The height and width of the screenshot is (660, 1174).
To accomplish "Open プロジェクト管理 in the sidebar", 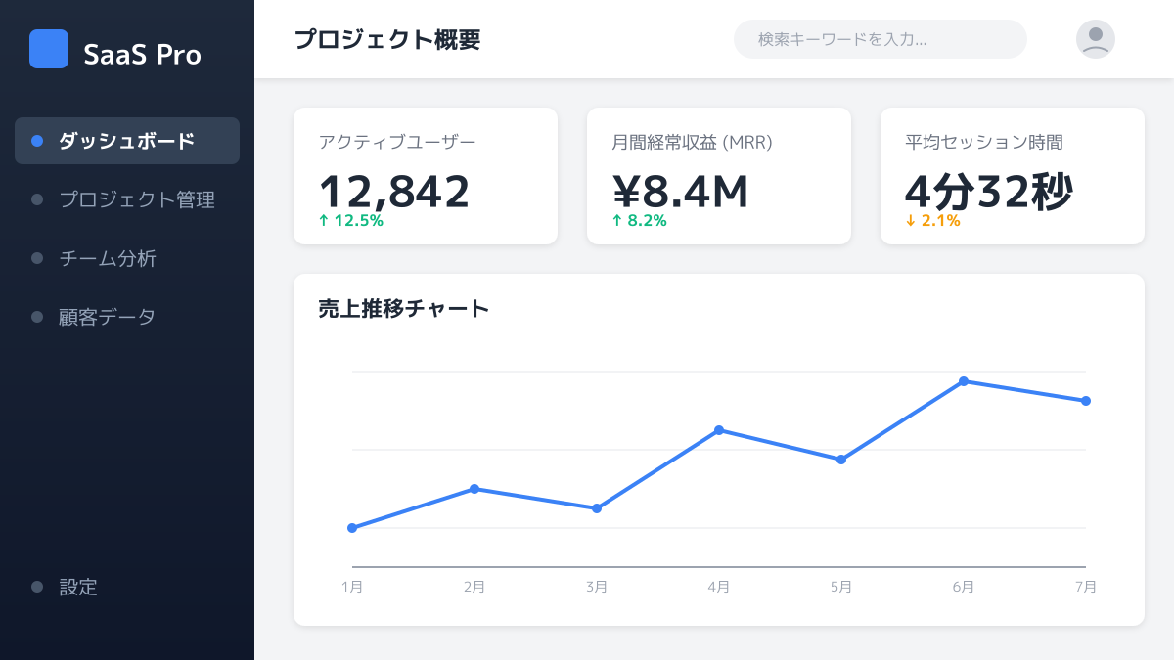I will 136,199.
